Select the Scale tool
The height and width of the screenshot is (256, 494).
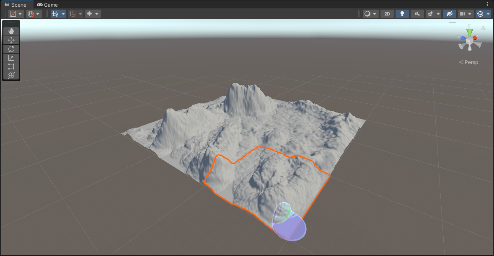(11, 58)
